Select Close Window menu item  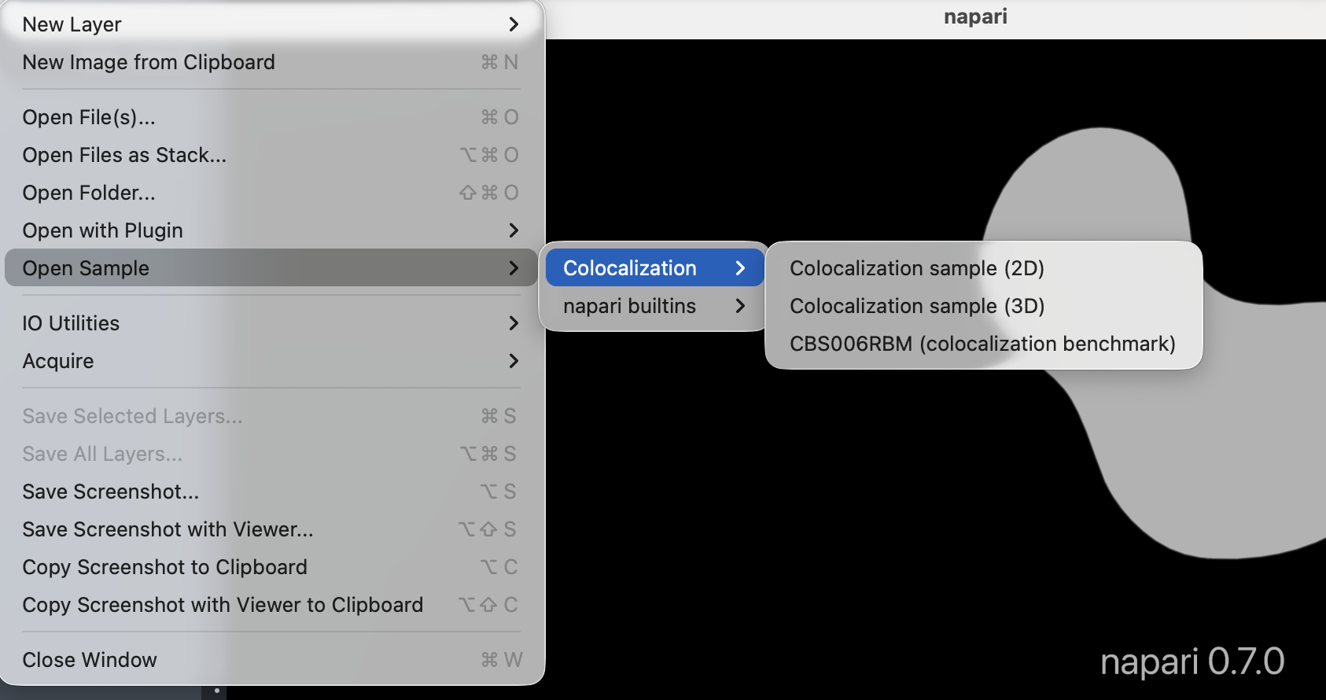(271, 660)
